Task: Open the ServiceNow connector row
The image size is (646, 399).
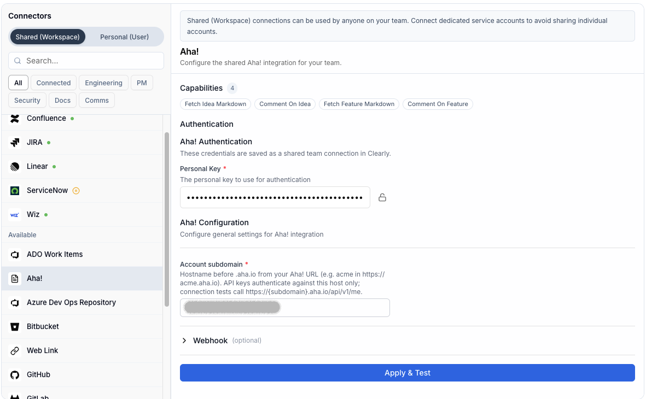Action: [x=83, y=191]
